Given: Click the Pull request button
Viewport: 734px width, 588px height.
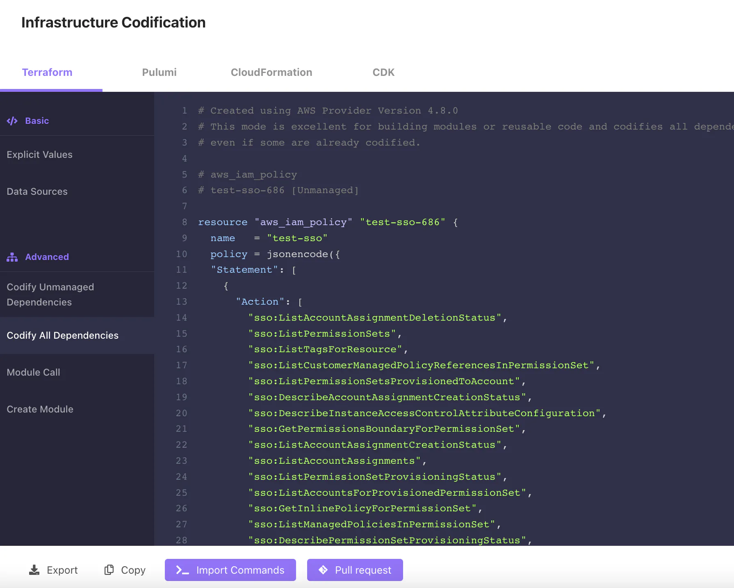Looking at the screenshot, I should click(355, 570).
